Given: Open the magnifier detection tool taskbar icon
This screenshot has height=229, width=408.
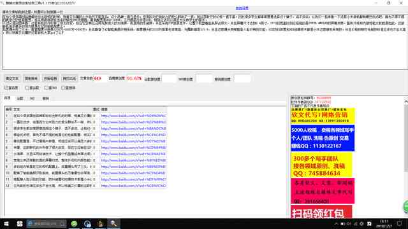Looking at the screenshot, I should (113, 223).
